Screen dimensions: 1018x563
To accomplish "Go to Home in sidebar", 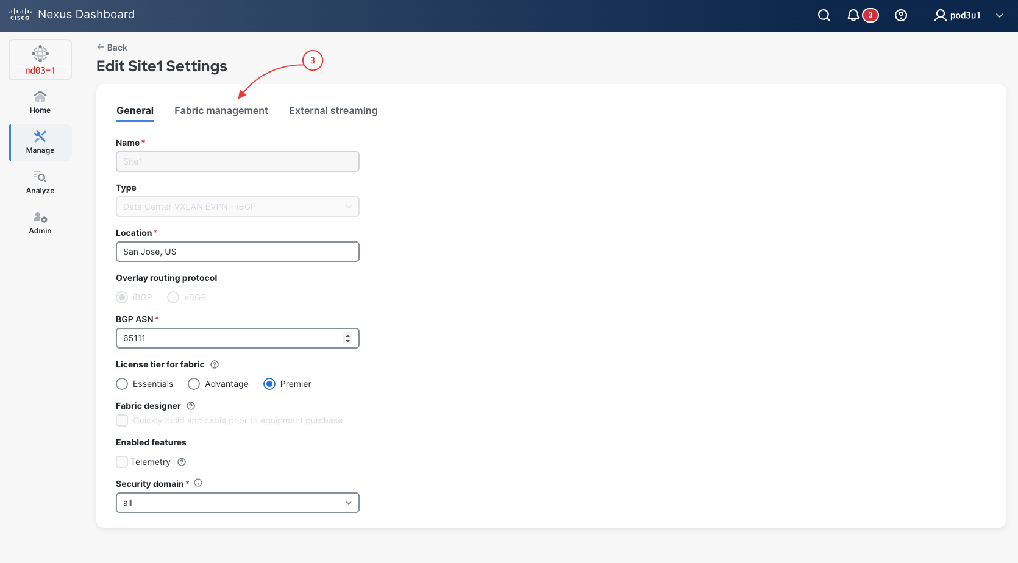I will 40,102.
